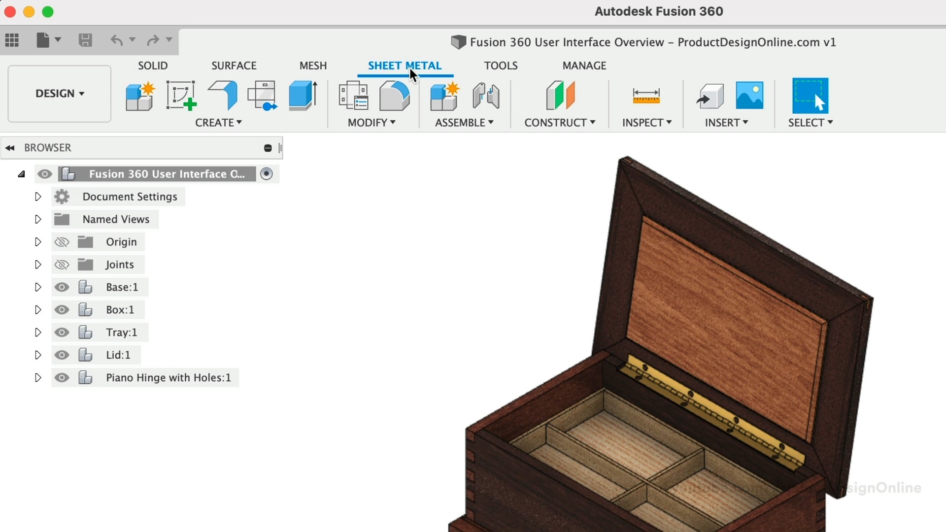Image resolution: width=946 pixels, height=532 pixels.
Task: Open the CREATE dropdown menu
Action: (218, 122)
